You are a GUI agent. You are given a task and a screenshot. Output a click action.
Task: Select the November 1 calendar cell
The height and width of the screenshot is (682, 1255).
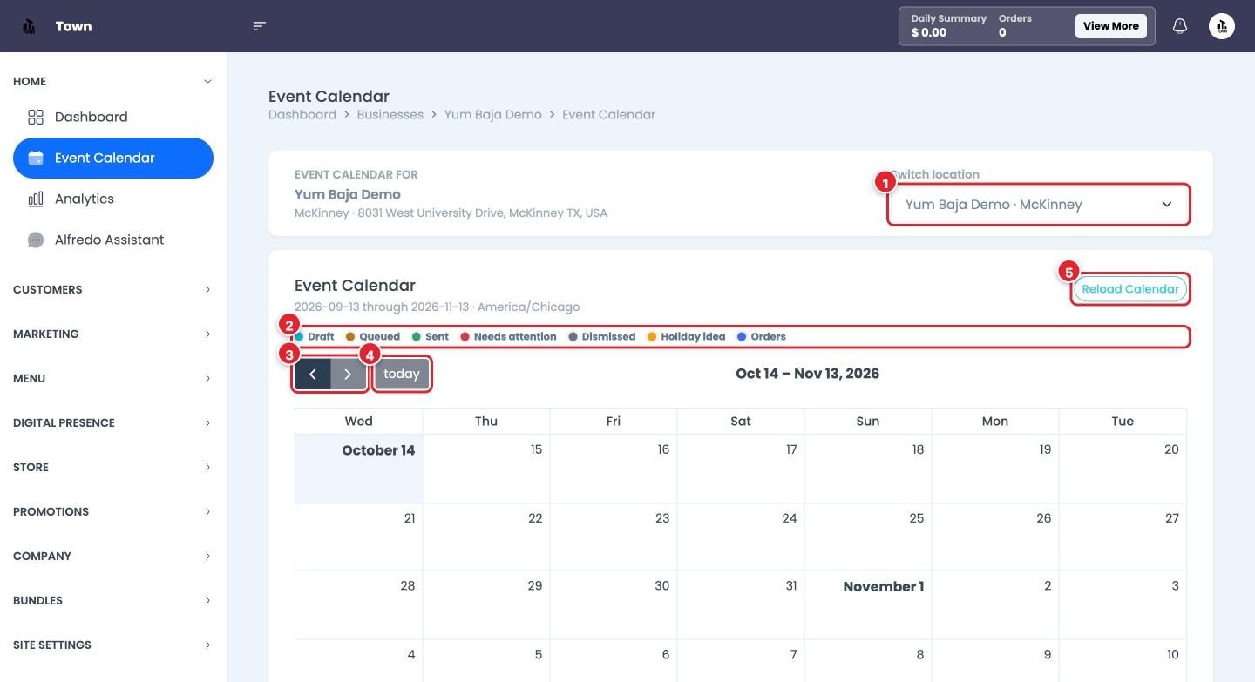tap(868, 605)
